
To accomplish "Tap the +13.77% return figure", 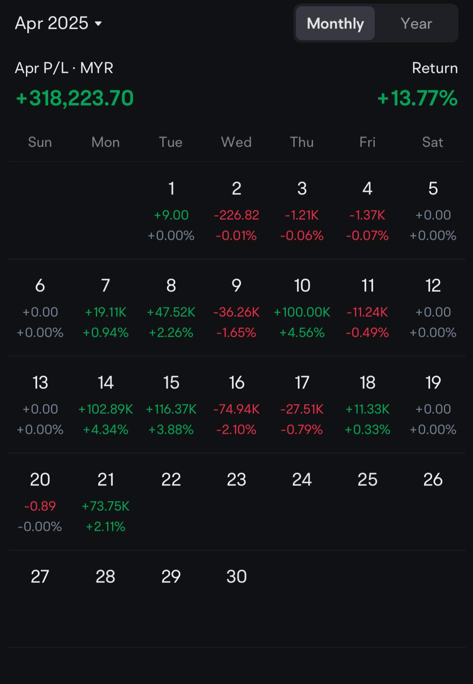I will [417, 98].
